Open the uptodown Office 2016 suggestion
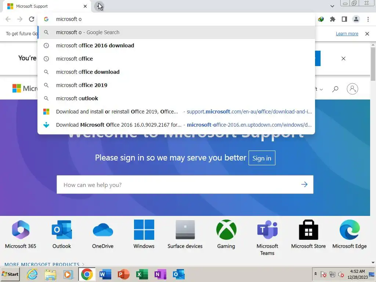This screenshot has width=376, height=282. [176, 125]
